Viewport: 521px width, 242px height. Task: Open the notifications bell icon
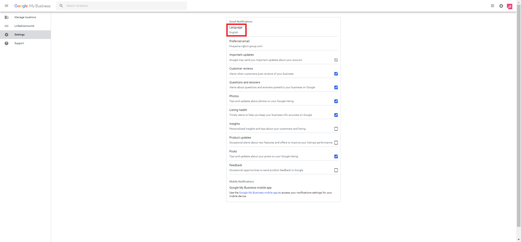(x=501, y=6)
